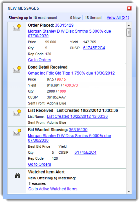Open CUSIP 61745E2C4 link under Order Placed
Screen dimensions: 139x202
94,48
